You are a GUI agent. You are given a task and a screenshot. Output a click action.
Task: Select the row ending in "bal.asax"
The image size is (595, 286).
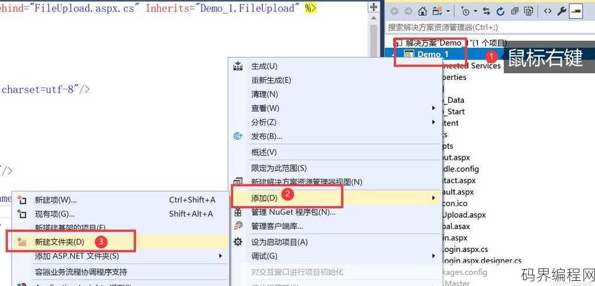coord(456,226)
